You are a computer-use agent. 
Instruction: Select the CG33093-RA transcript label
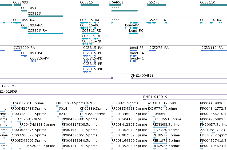click(32, 25)
